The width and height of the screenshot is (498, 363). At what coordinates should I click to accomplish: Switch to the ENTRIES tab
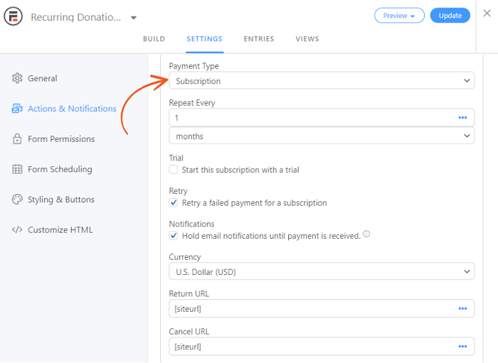tap(259, 39)
